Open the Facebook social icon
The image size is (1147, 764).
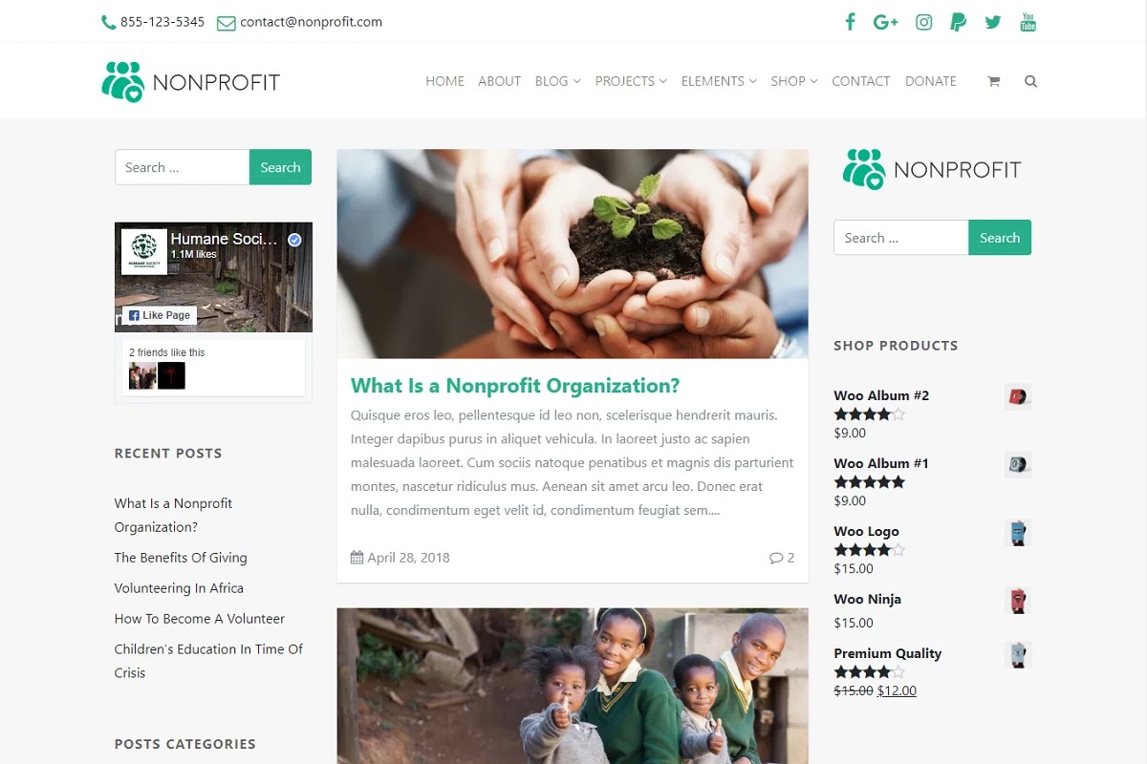850,22
